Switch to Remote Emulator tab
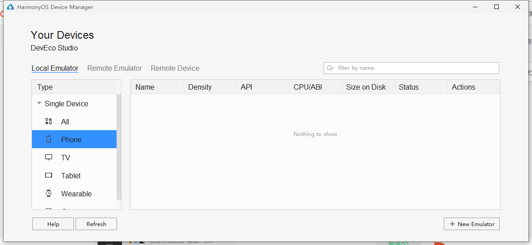This screenshot has height=245, width=532. pos(114,68)
